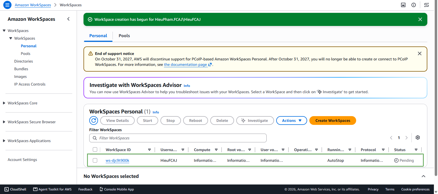Sort by Running mode column
438x194 pixels.
350,150
